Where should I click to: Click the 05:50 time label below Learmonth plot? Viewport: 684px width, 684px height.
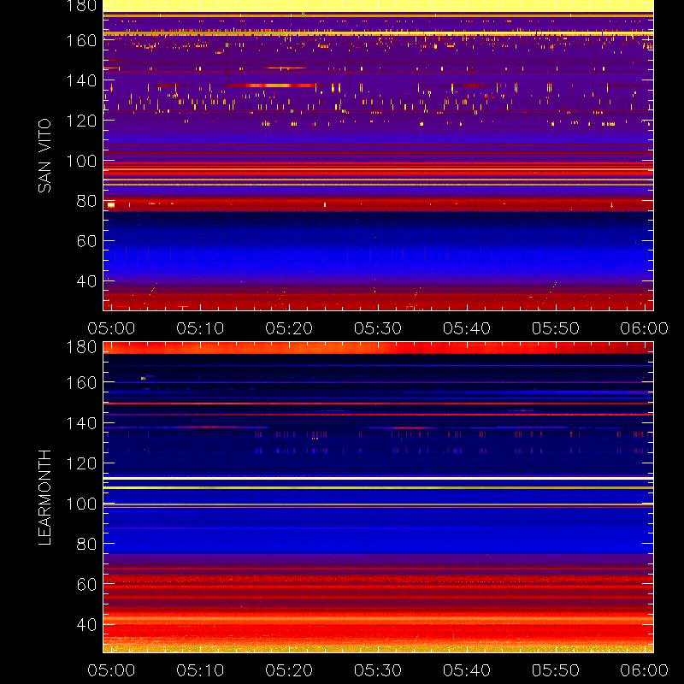[x=556, y=670]
